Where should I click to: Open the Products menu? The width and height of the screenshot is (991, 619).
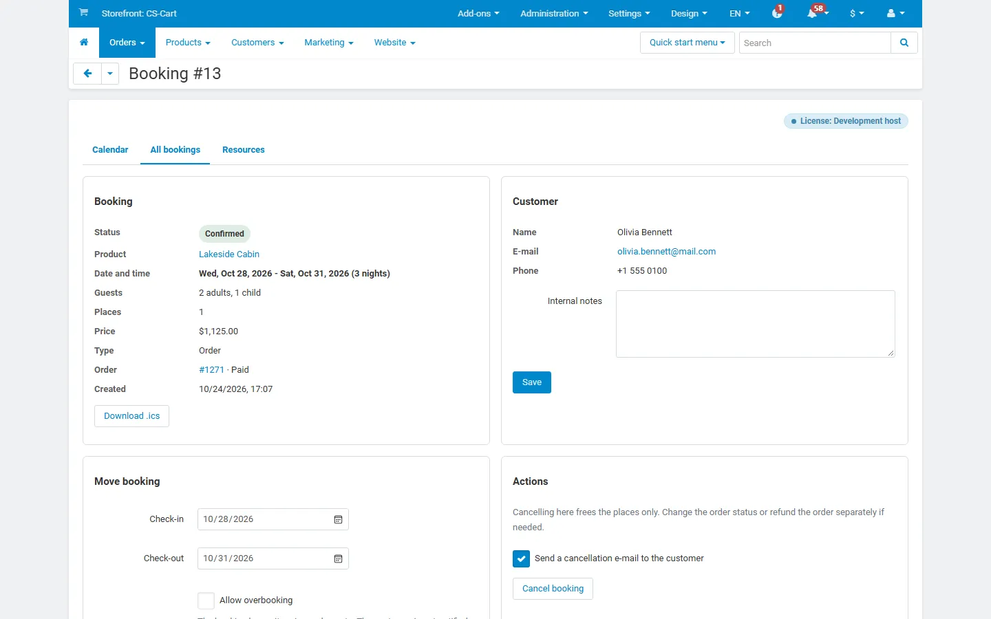coord(188,43)
